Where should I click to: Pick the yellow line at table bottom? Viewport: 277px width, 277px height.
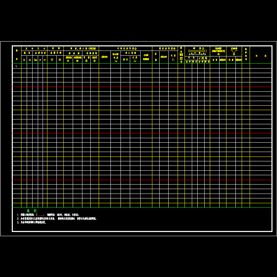pyautogui.click(x=138, y=203)
